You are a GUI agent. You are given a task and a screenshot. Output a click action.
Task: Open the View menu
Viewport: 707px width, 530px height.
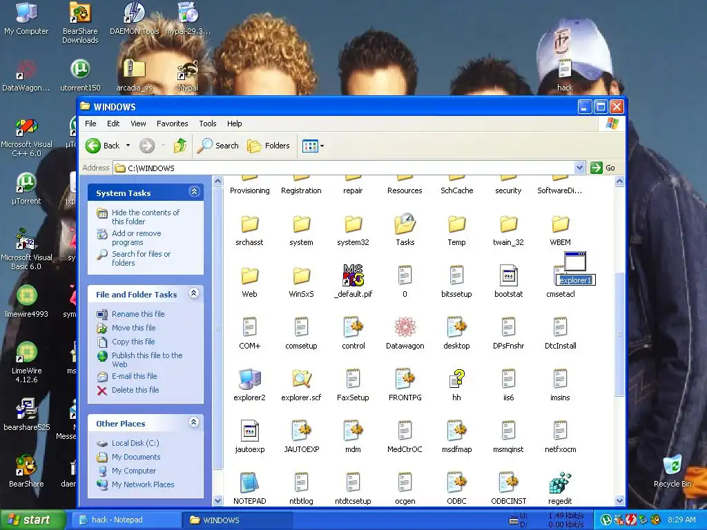click(138, 124)
